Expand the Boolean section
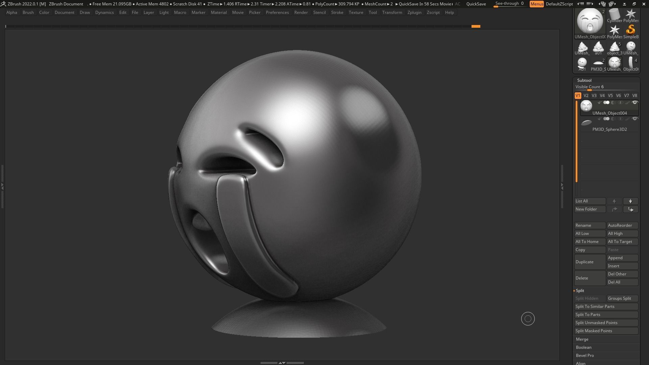This screenshot has height=365, width=649. pos(583,347)
